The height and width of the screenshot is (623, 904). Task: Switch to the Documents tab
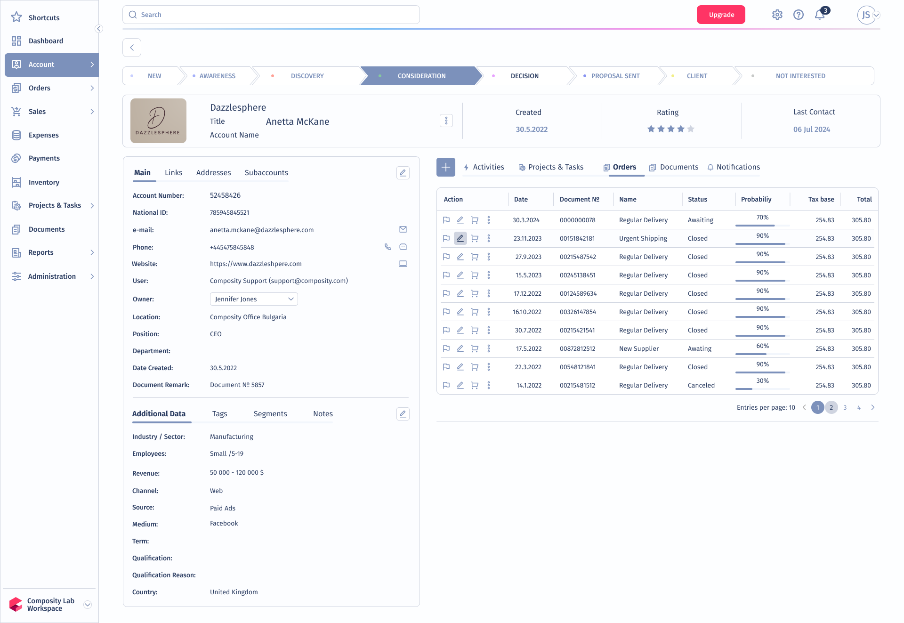pyautogui.click(x=678, y=167)
